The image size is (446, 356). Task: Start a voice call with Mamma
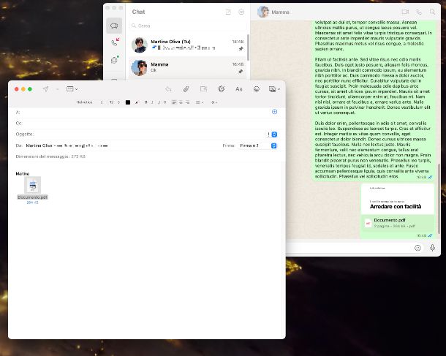coord(419,12)
